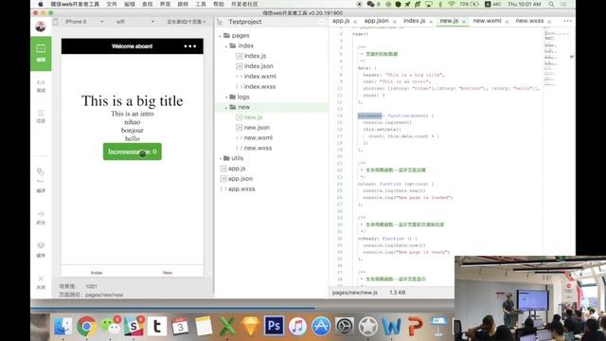Open PowerPoint from the dock
The height and width of the screenshot is (341, 606).
pos(415,326)
